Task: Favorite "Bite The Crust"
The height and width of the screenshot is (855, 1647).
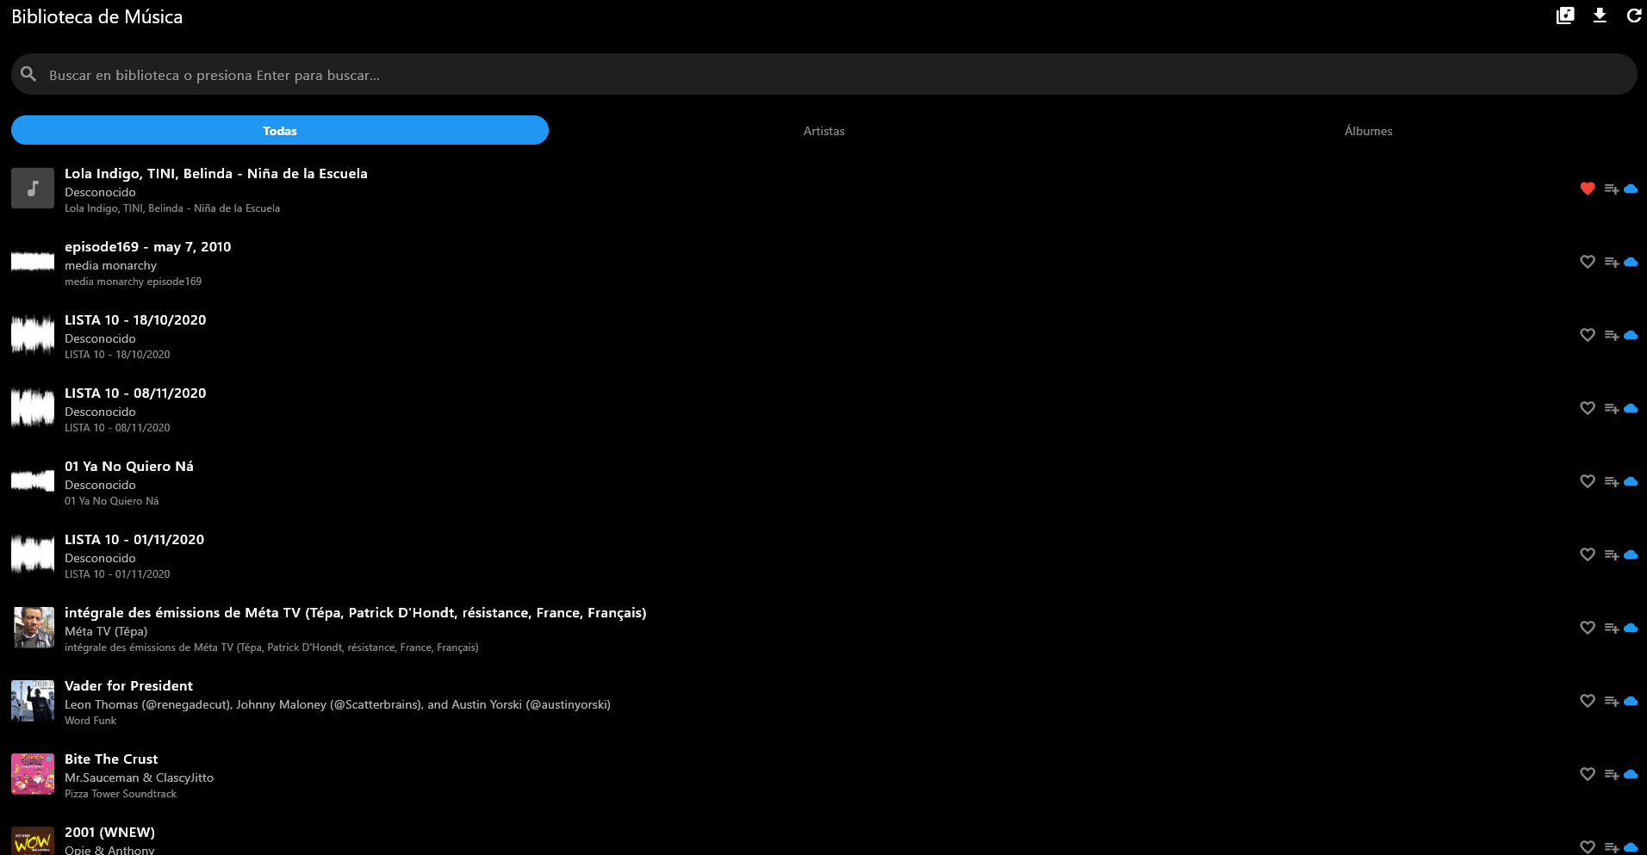Action: (1588, 773)
